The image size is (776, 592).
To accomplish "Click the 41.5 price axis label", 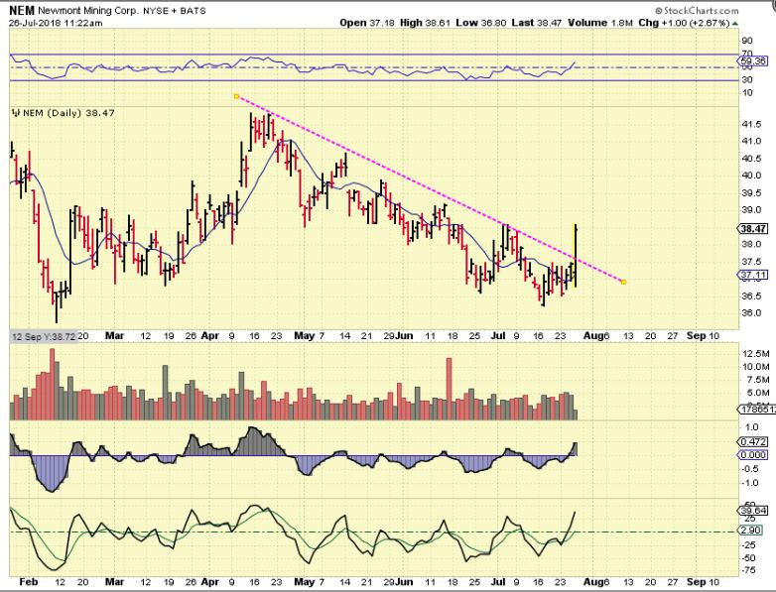I will point(751,125).
